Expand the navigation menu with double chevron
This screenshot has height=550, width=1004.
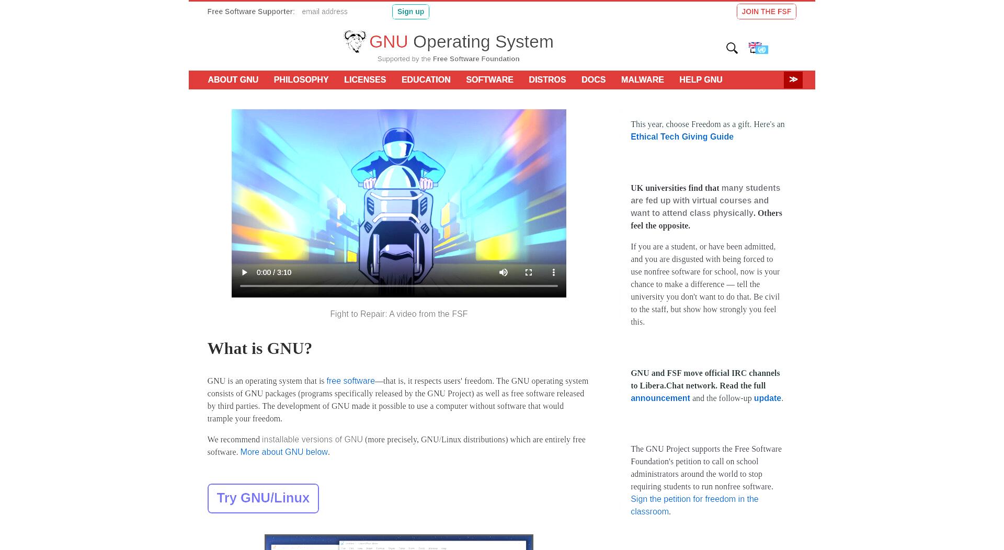pyautogui.click(x=793, y=79)
